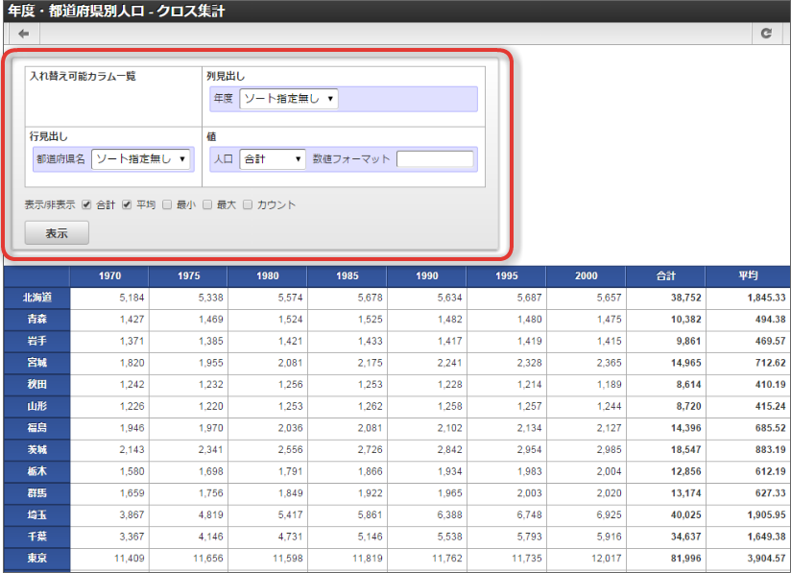Click the refresh icon in toolbar
Viewport: 791px width, 573px height.
click(x=765, y=34)
